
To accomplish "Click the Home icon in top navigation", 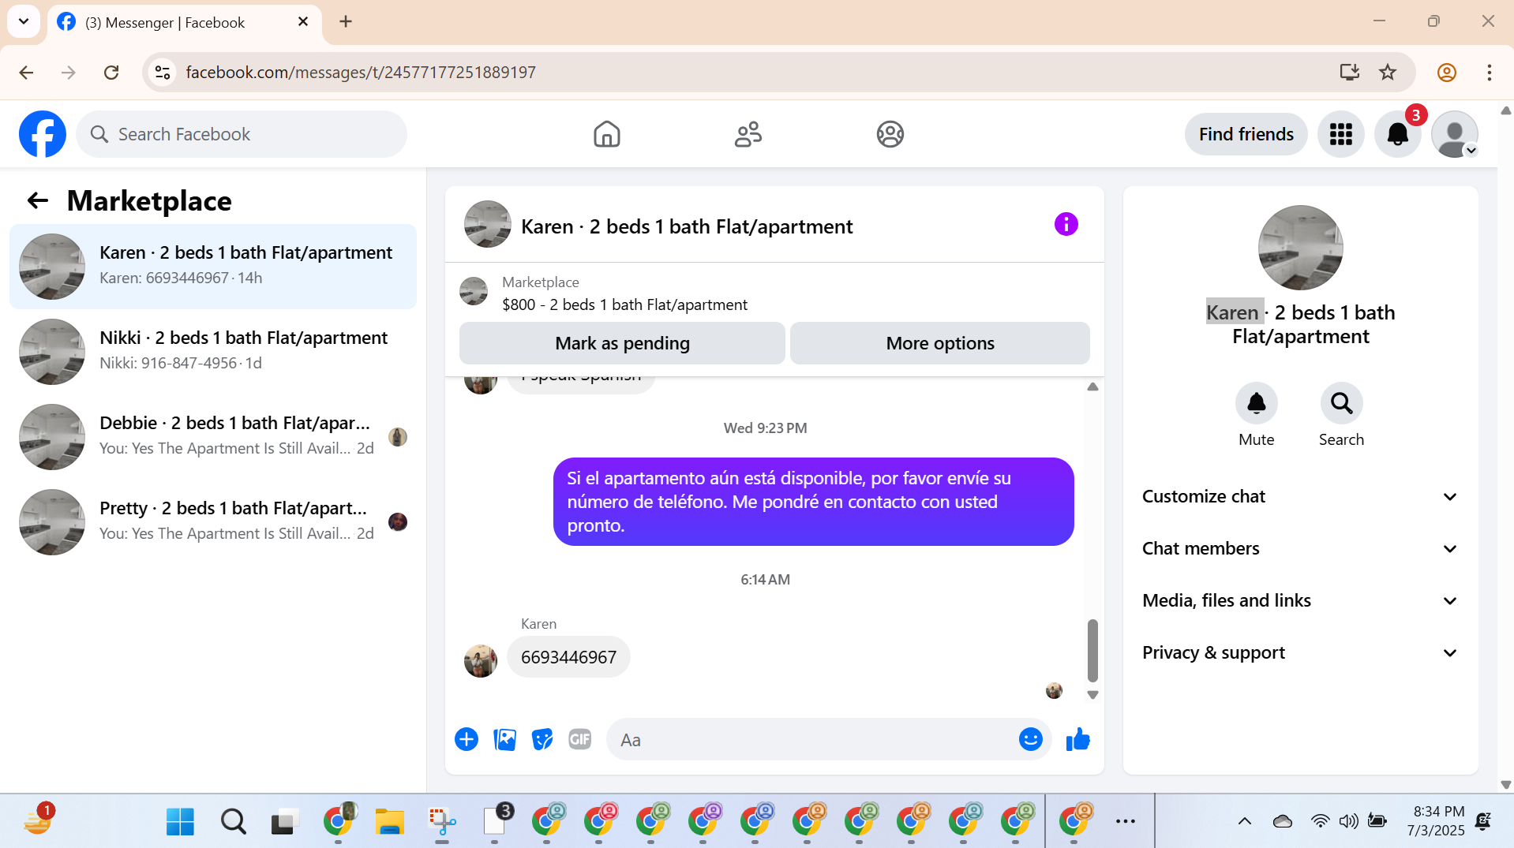I will (x=606, y=134).
